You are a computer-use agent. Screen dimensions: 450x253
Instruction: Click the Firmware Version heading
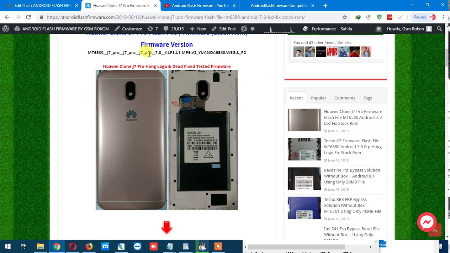pyautogui.click(x=167, y=45)
